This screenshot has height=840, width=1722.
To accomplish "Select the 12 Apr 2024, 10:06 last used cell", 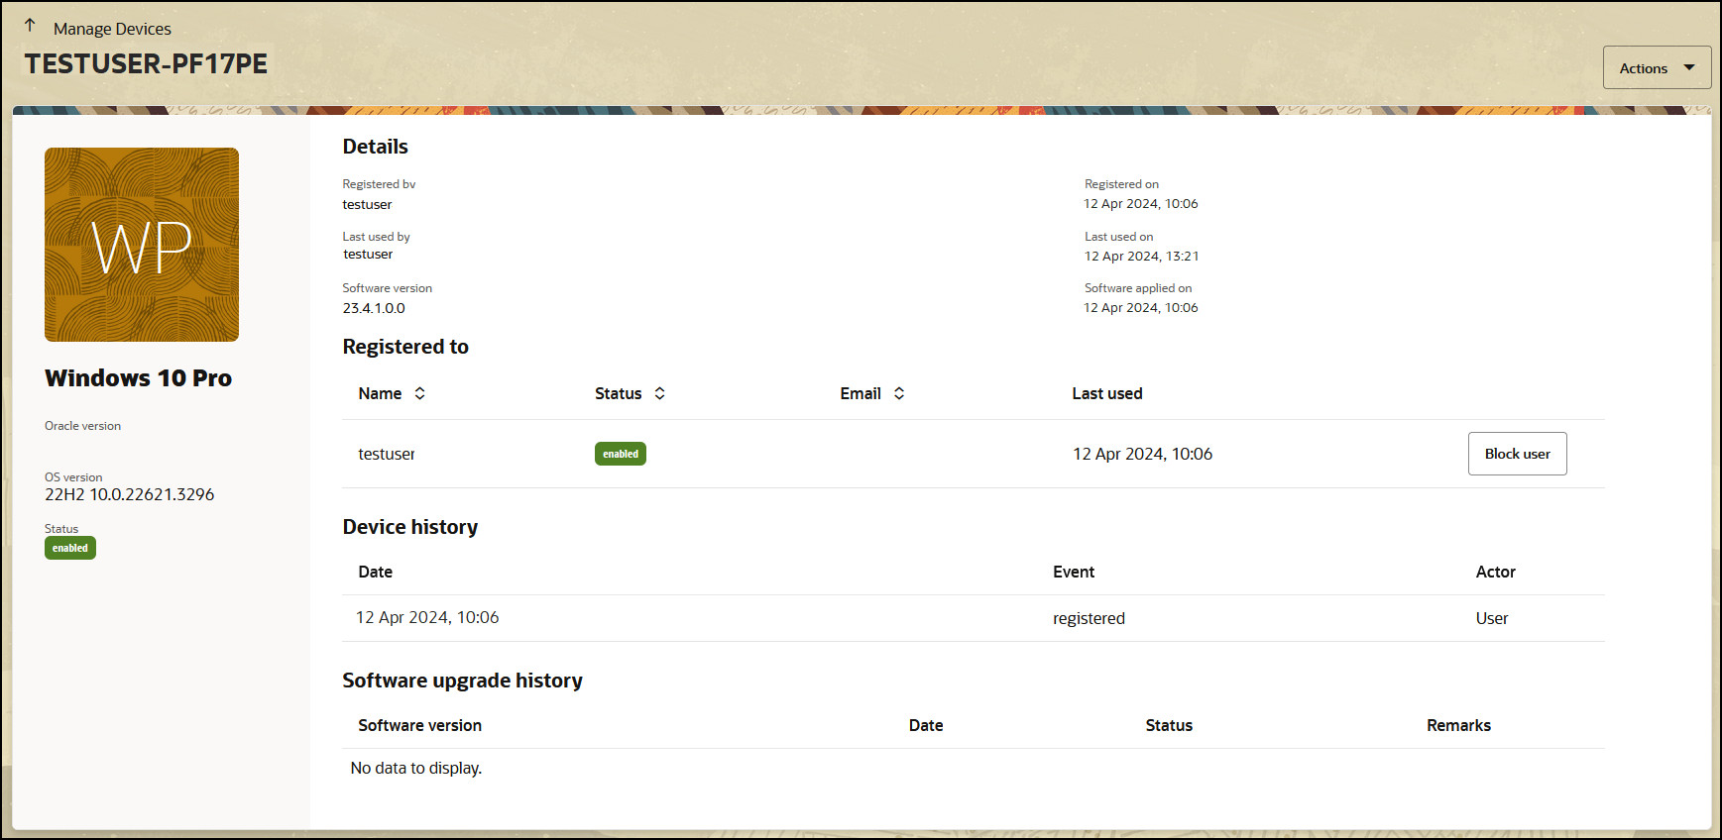I will tap(1142, 454).
